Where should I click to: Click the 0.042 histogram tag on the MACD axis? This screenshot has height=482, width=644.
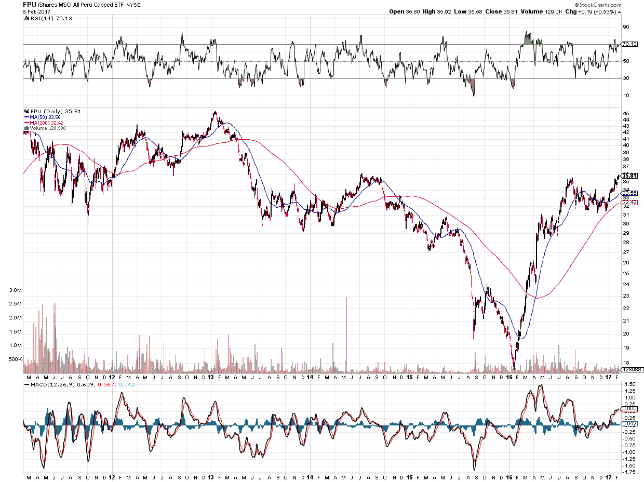tap(629, 424)
